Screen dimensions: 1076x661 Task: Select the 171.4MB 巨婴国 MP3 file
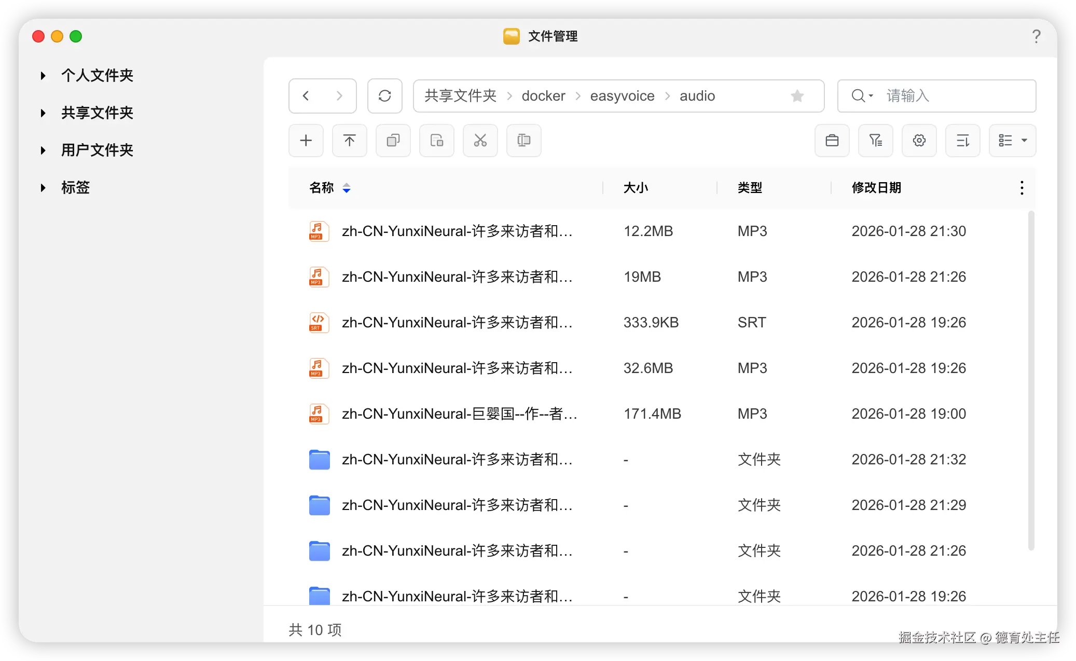[459, 414]
